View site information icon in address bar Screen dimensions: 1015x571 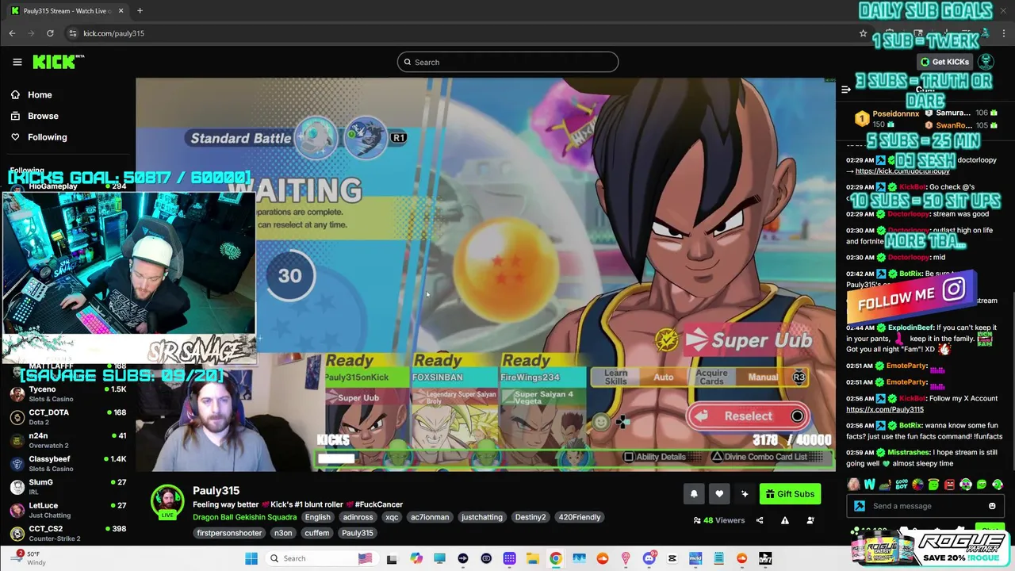pos(72,33)
